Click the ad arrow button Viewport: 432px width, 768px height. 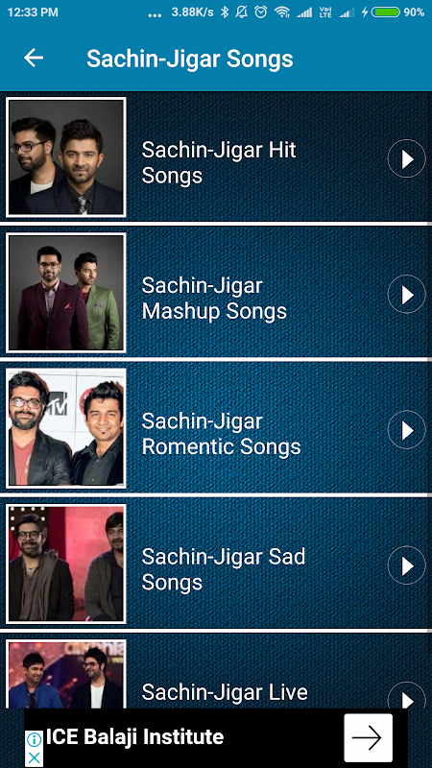(368, 737)
